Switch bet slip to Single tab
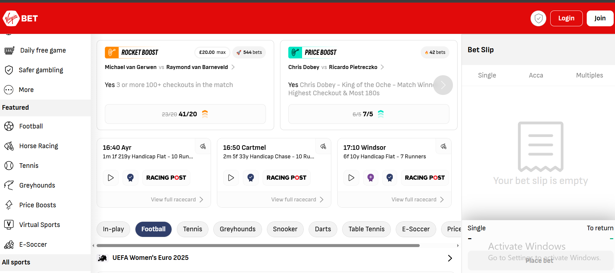Image resolution: width=615 pixels, height=273 pixels. [487, 75]
